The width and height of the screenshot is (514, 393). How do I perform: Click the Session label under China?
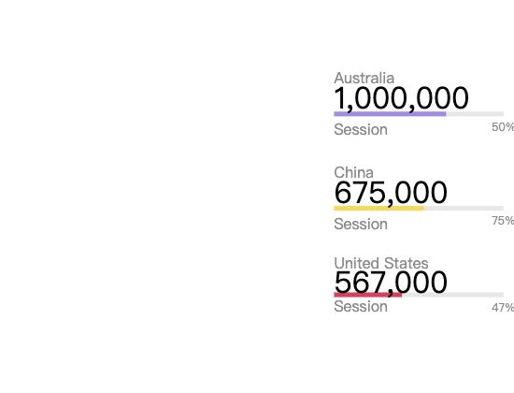tap(361, 224)
